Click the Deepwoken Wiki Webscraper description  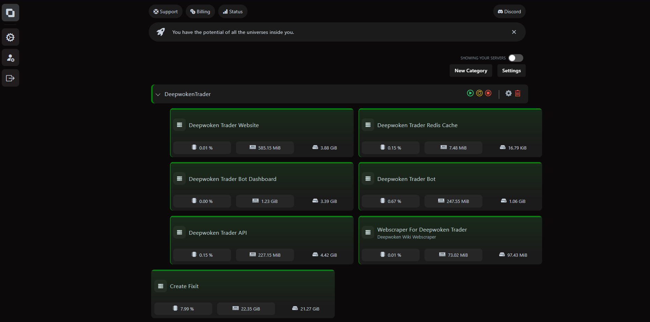407,237
